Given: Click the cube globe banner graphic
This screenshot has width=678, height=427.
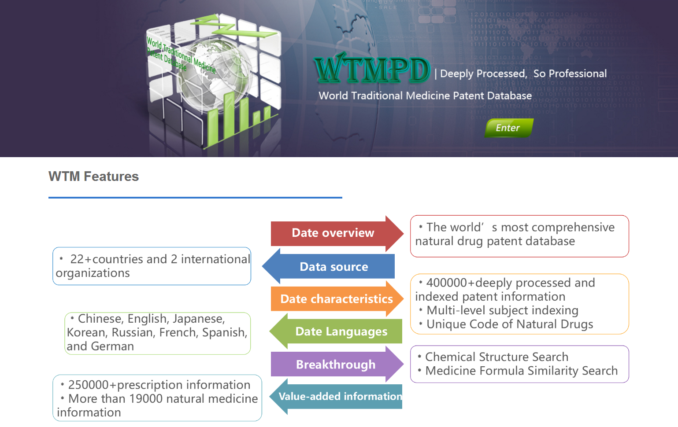Looking at the screenshot, I should pyautogui.click(x=213, y=81).
